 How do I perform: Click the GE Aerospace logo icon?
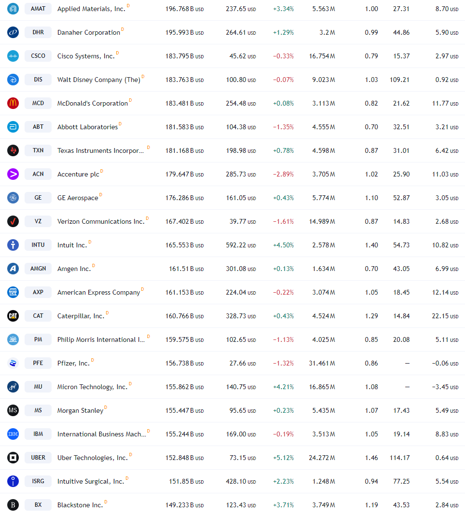(x=13, y=198)
